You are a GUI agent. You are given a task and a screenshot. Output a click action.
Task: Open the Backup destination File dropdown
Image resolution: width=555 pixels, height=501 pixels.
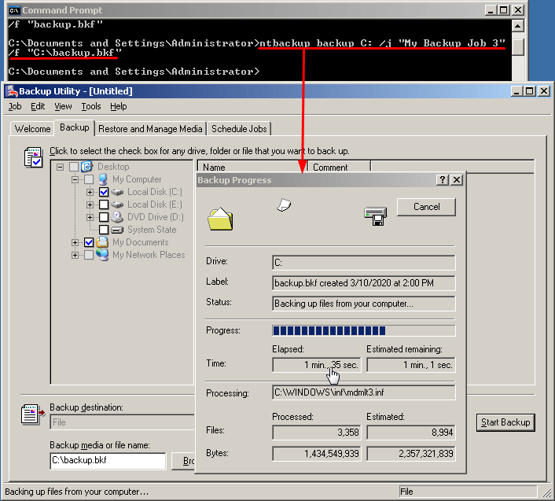tap(122, 422)
